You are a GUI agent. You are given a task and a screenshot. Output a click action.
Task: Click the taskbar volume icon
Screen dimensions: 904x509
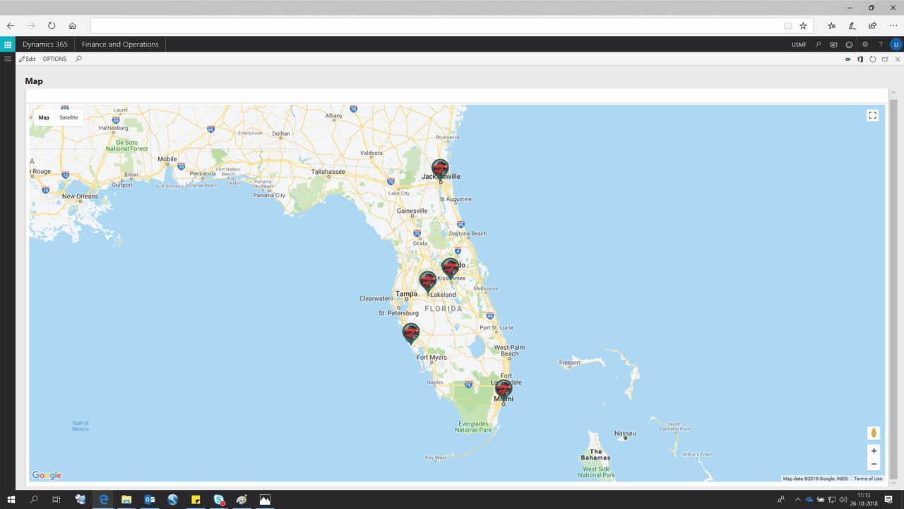pyautogui.click(x=843, y=500)
